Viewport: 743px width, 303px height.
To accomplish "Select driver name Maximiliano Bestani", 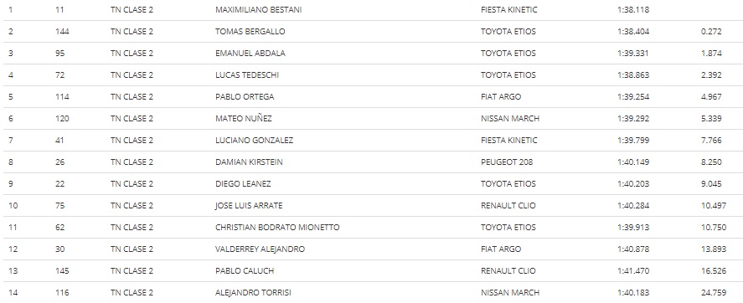I will [258, 9].
